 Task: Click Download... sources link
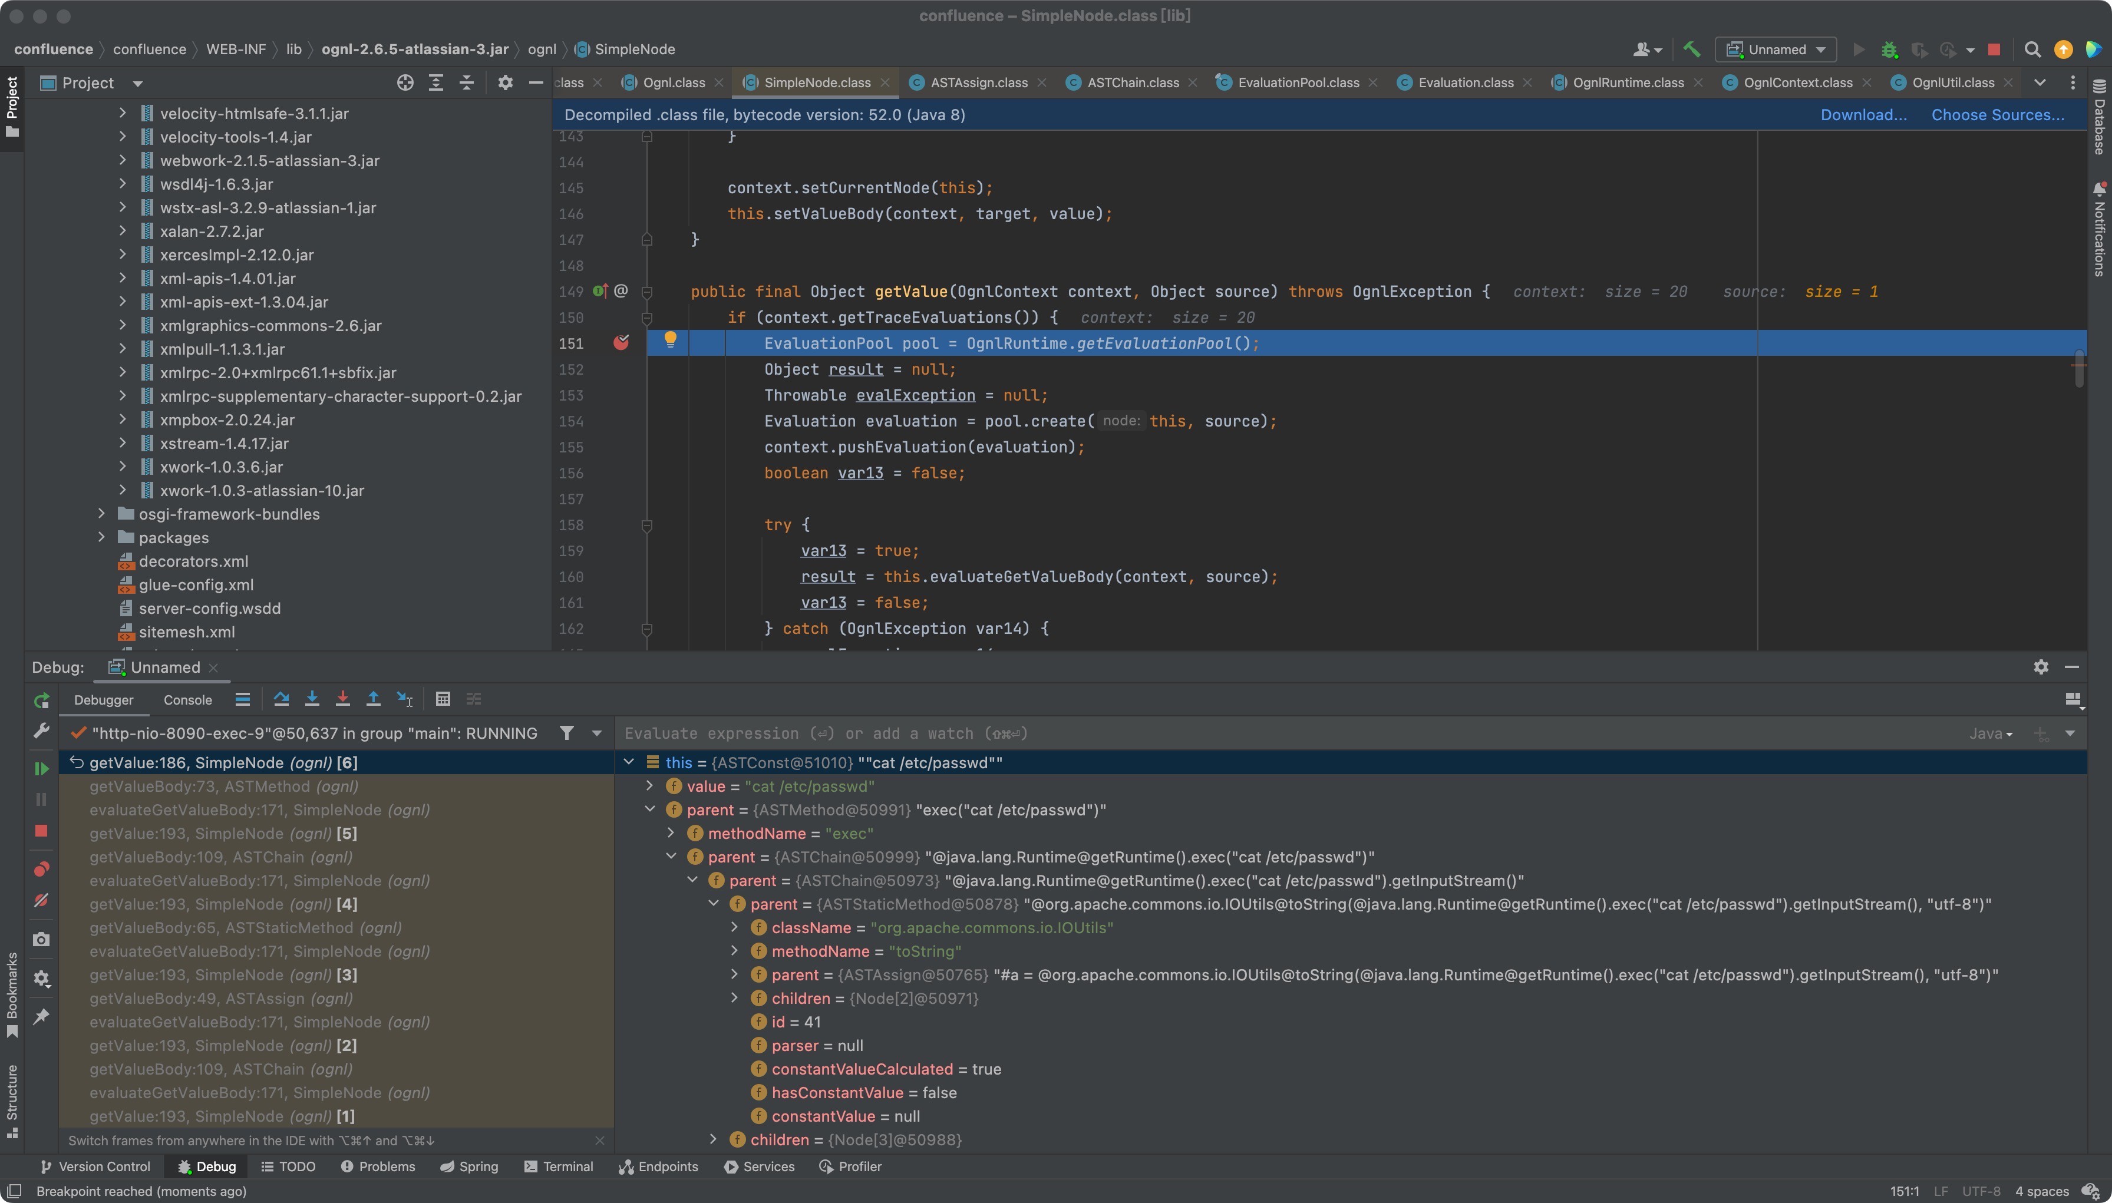click(1863, 115)
